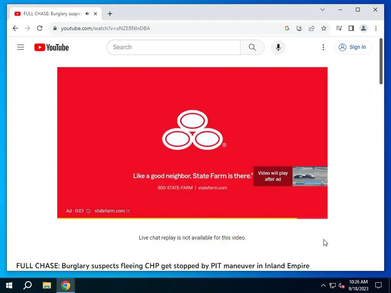Image resolution: width=391 pixels, height=293 pixels.
Task: Click the Video will play after ad thumbnail
Action: point(290,176)
